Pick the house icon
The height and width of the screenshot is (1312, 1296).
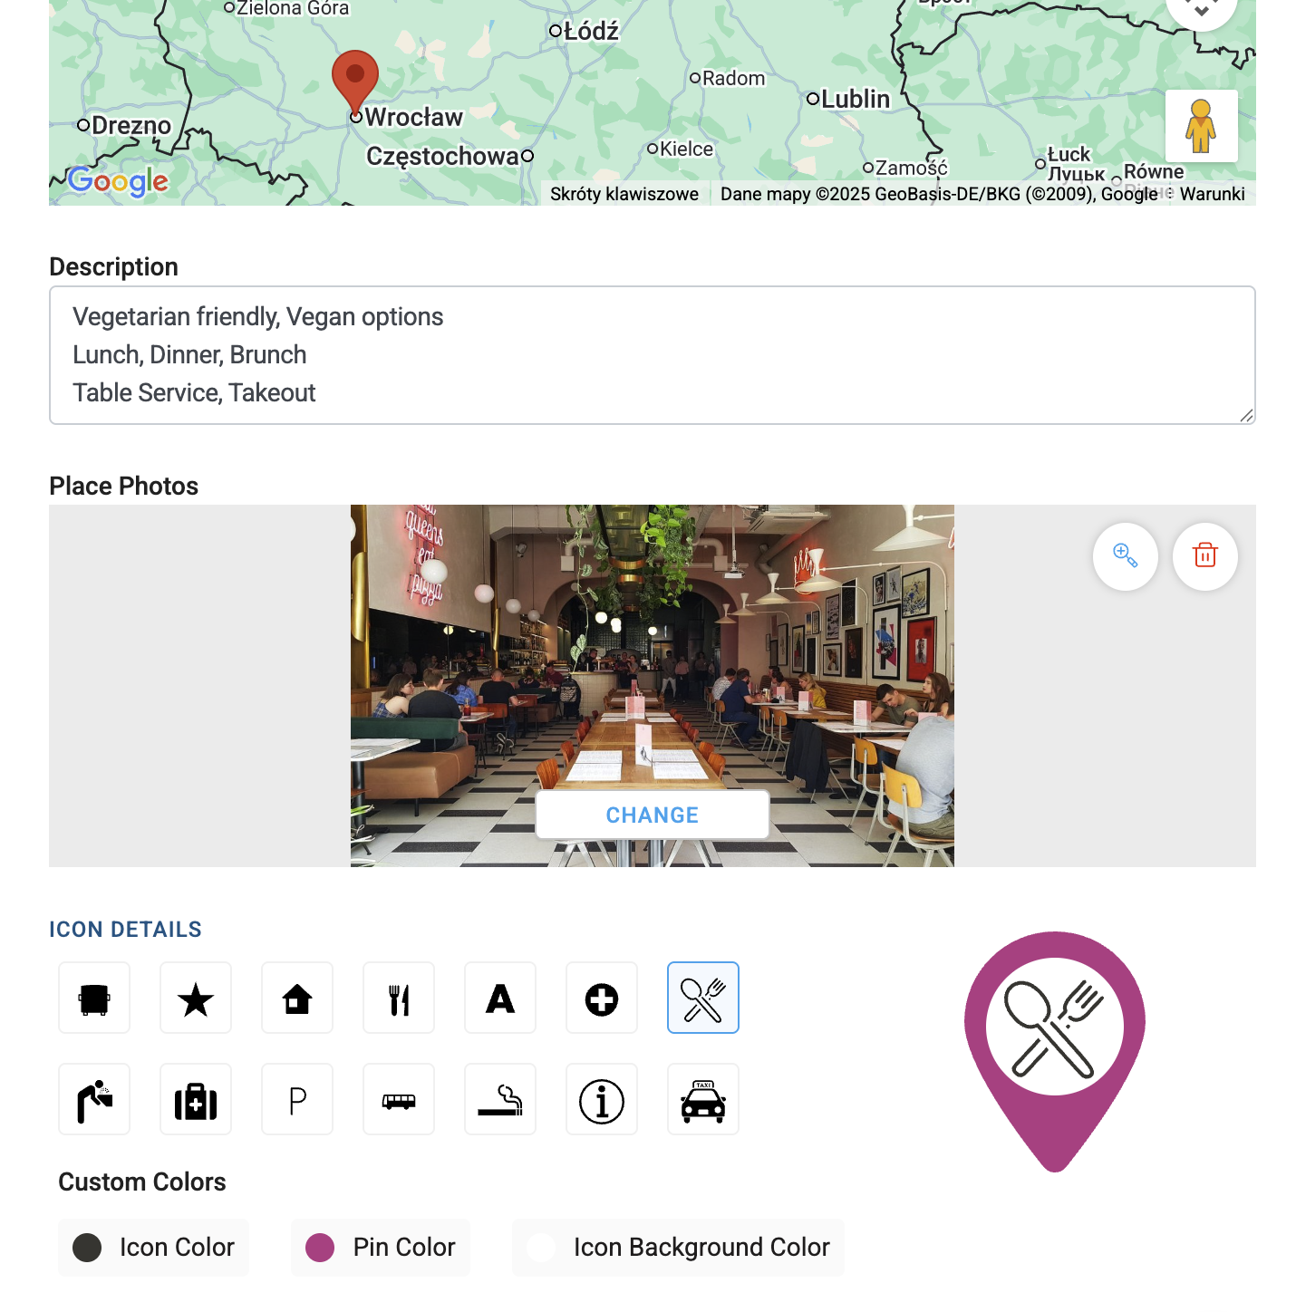297,998
